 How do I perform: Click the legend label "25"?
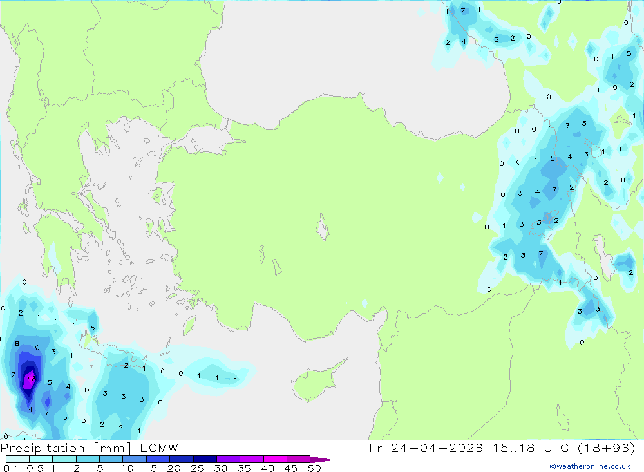click(197, 468)
